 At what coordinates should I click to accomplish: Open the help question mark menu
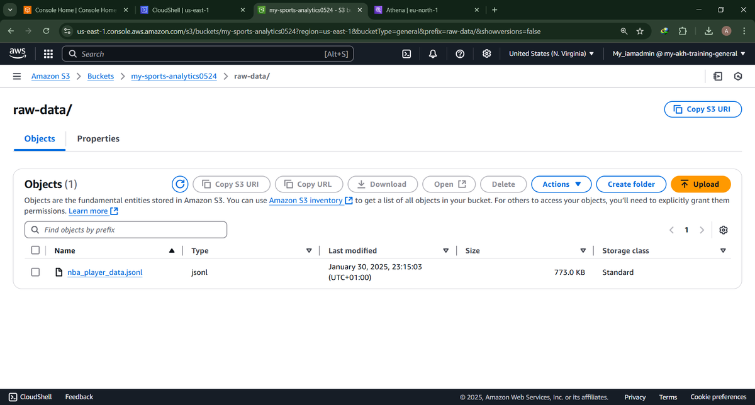pos(460,54)
